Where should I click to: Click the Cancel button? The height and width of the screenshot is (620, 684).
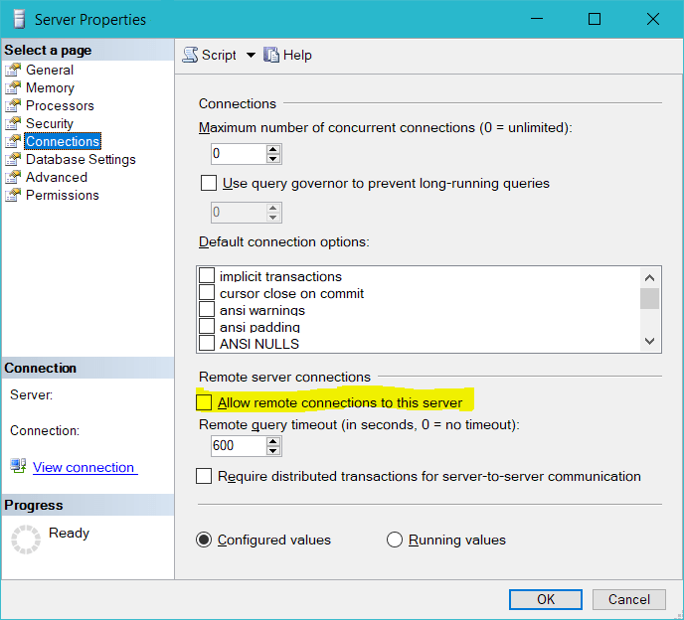pos(629,599)
